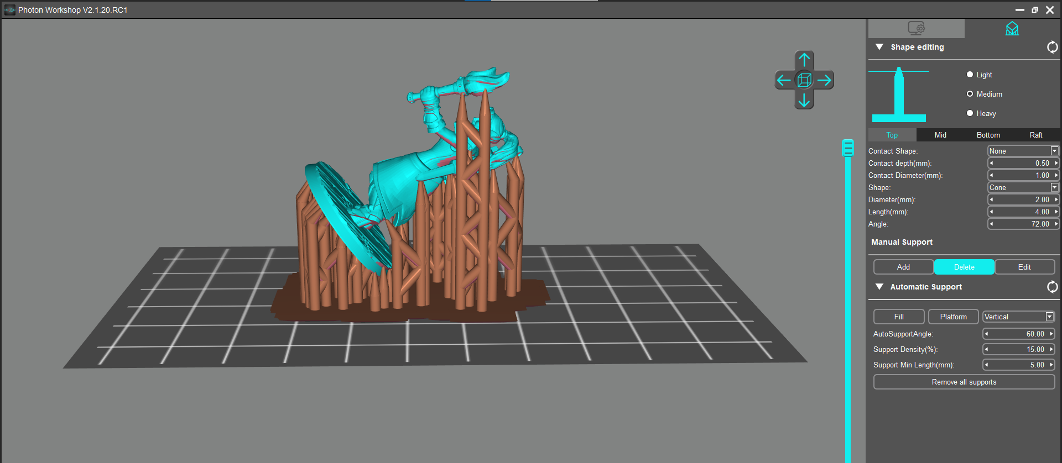
Task: Open the Contact Shape dropdown
Action: pyautogui.click(x=1023, y=151)
